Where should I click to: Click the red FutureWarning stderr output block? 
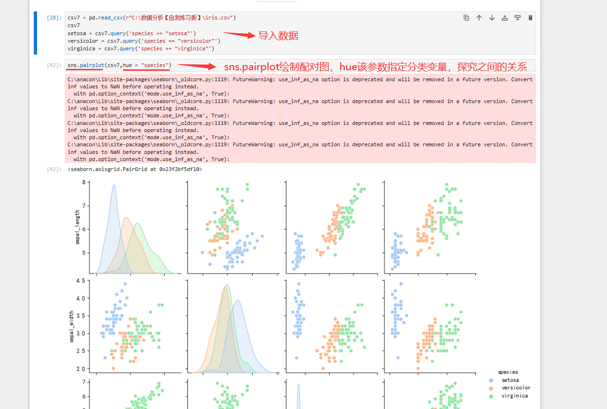point(300,118)
